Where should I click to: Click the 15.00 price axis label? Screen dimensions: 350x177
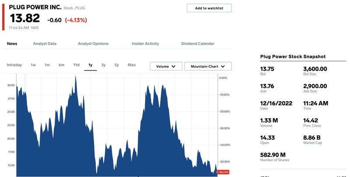(x=11, y=165)
